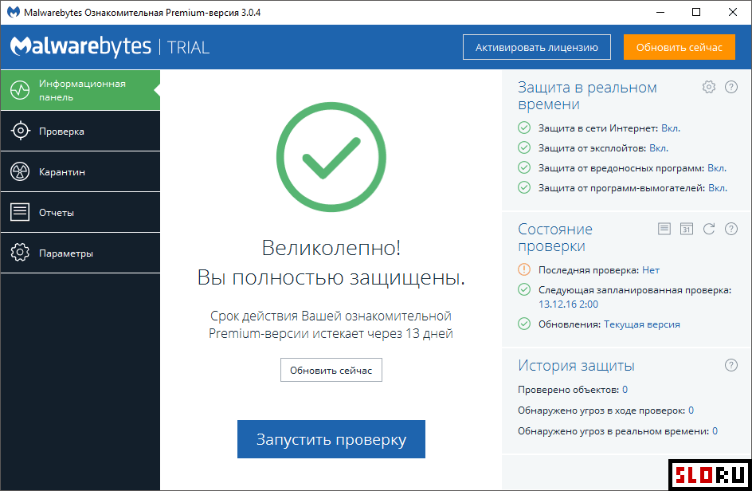Click the reports list icon in sidebar
The image size is (752, 491).
[x=20, y=212]
